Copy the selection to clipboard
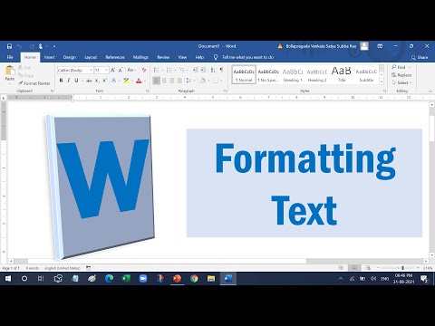This screenshot has width=435, height=326. (25, 75)
